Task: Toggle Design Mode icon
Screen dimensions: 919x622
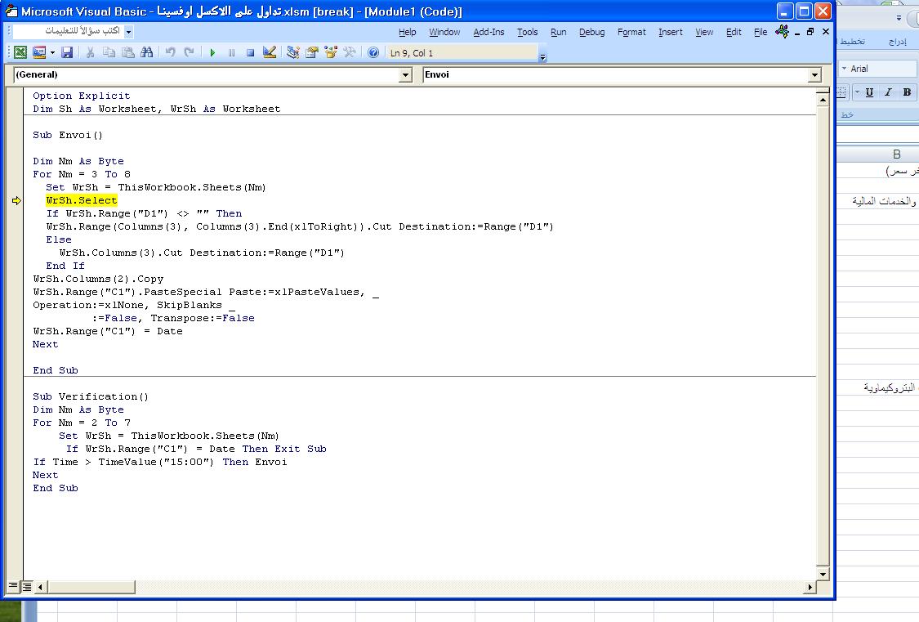Action: 269,53
